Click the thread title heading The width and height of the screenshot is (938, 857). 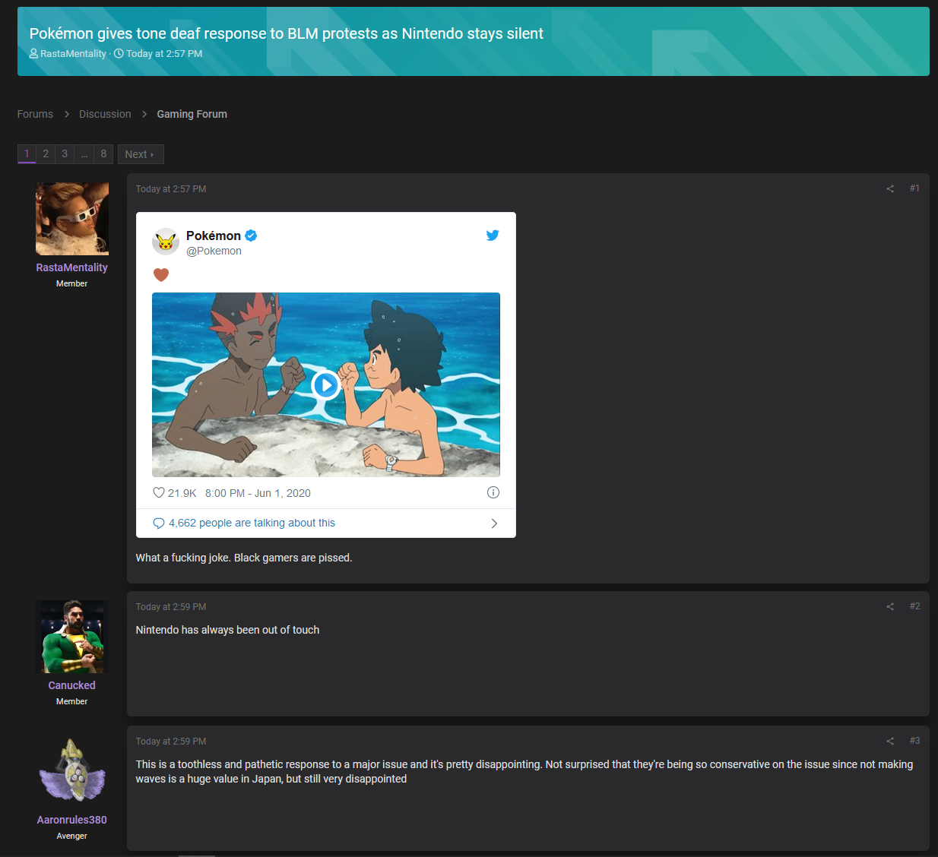tap(287, 33)
